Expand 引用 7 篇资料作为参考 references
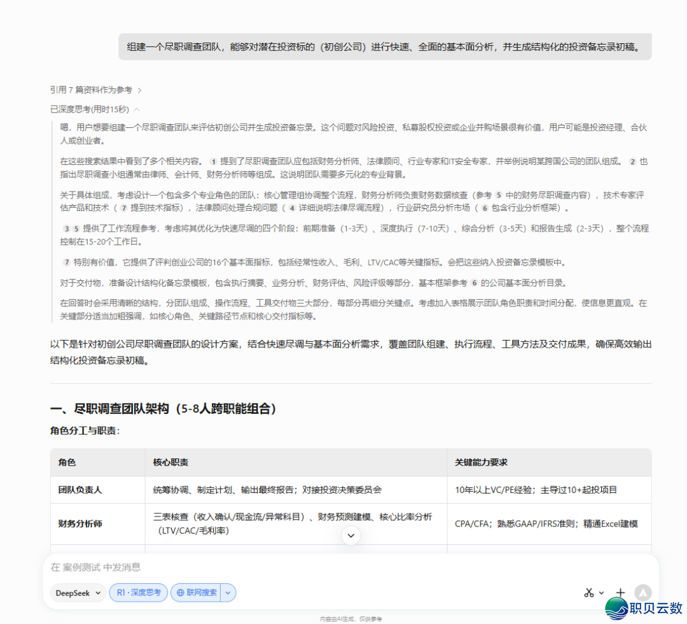 [x=95, y=90]
